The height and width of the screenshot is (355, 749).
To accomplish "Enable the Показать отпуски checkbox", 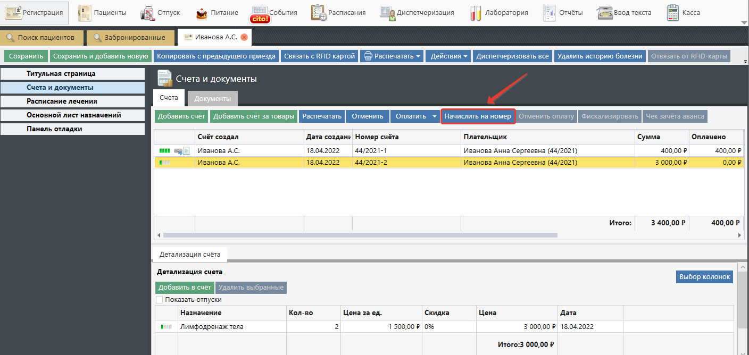I will click(x=160, y=300).
